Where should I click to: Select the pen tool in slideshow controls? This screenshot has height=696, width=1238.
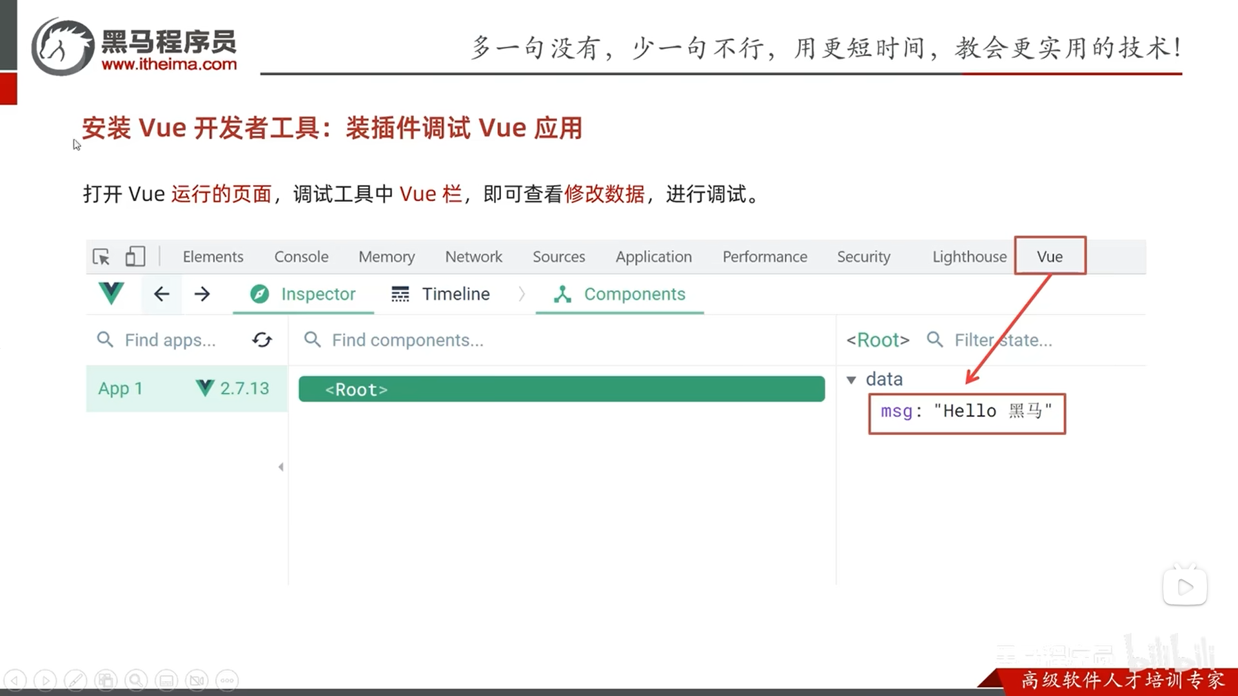[x=75, y=680]
